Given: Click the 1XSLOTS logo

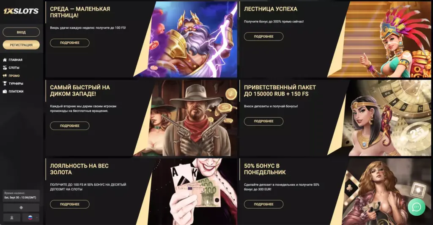Looking at the screenshot, I should [21, 11].
